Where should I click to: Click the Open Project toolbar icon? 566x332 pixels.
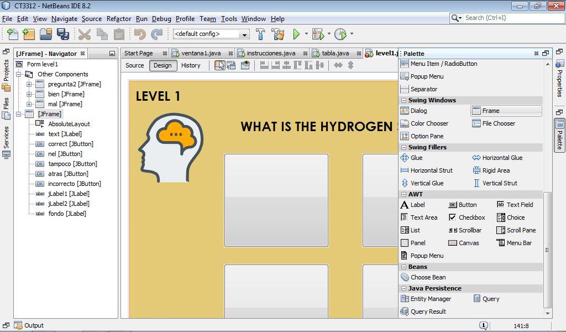pos(46,34)
